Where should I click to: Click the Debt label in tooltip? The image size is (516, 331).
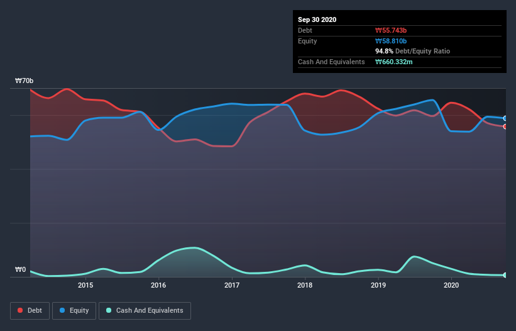pos(305,30)
